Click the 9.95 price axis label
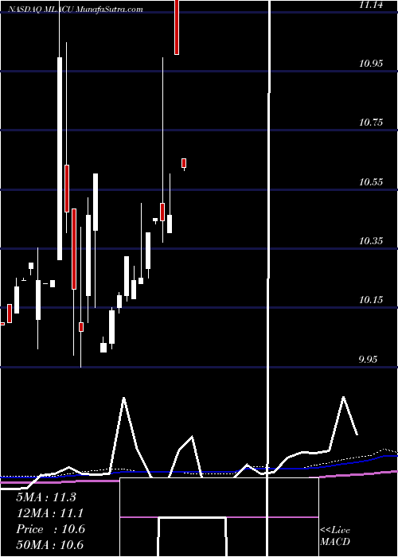 [x=368, y=360]
